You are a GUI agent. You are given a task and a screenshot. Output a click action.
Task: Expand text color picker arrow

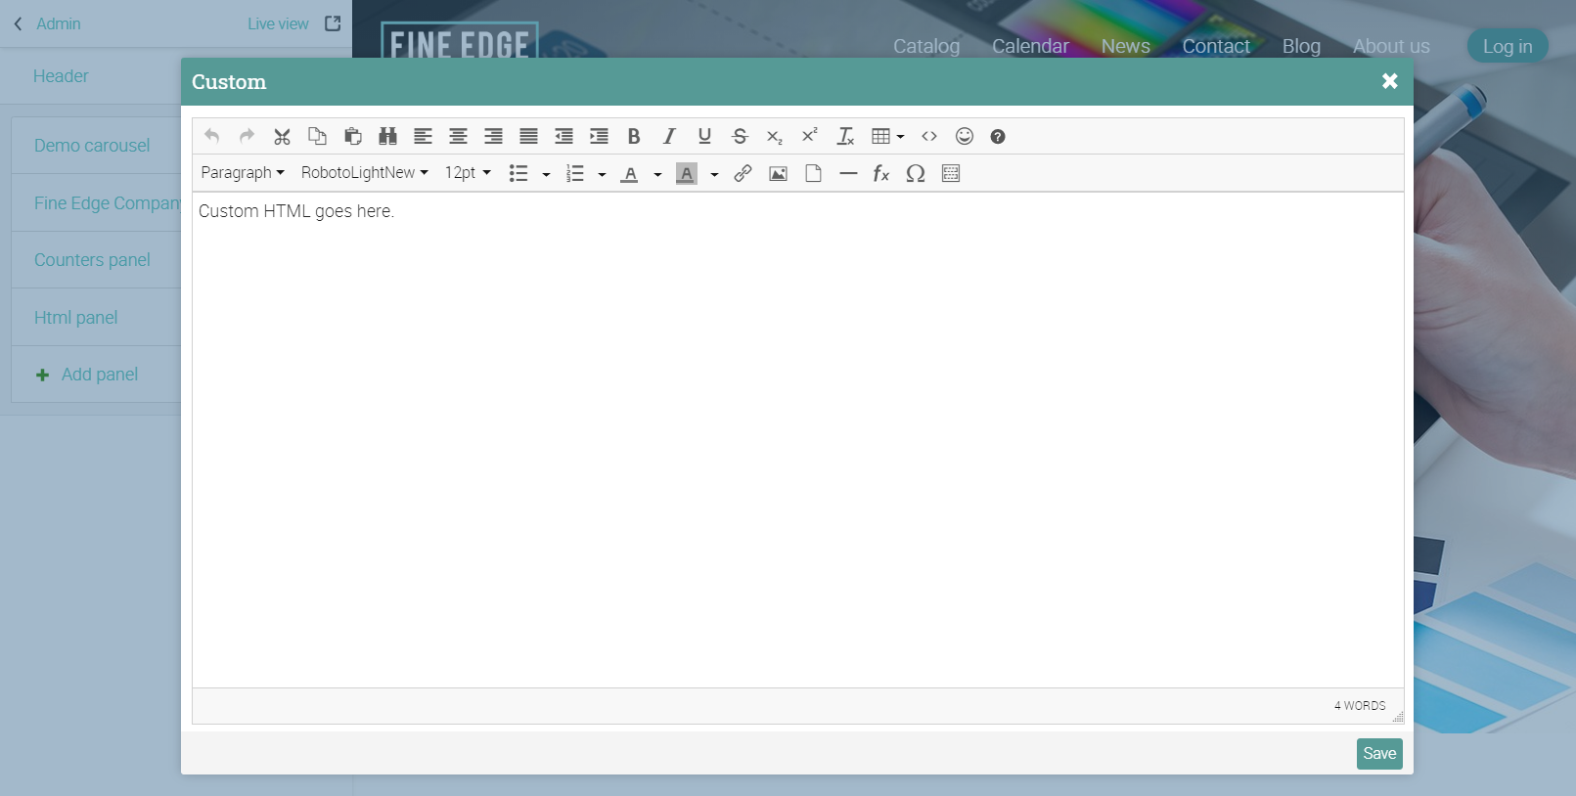657,174
